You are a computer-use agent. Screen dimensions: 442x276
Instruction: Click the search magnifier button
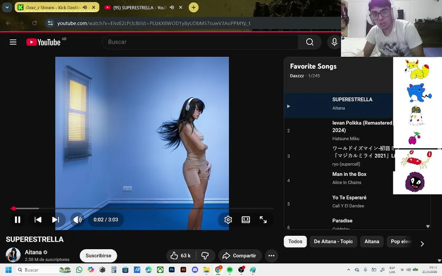pos(310,42)
